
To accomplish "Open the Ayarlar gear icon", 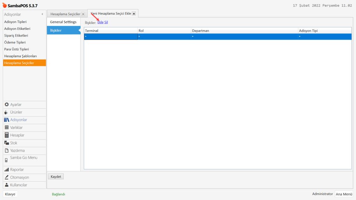I will pos(7,105).
